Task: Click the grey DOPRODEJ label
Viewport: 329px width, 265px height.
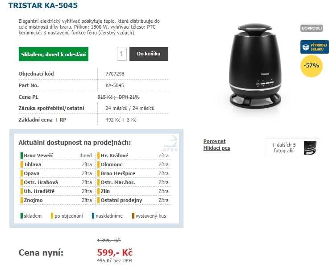Action: click(x=312, y=28)
